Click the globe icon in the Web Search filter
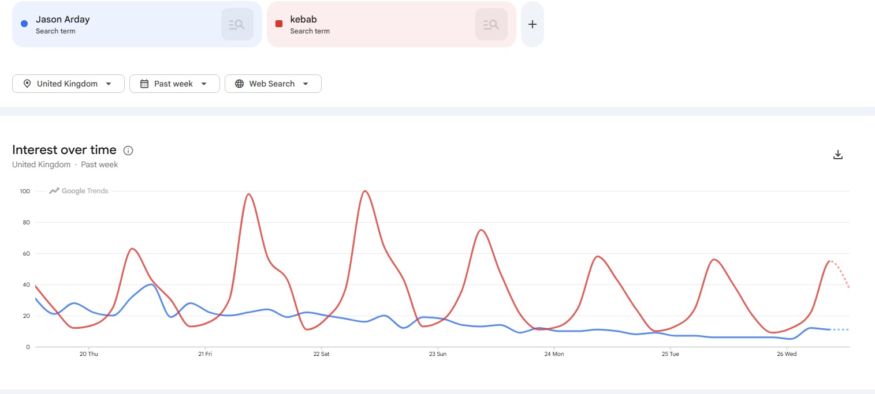 [x=239, y=84]
